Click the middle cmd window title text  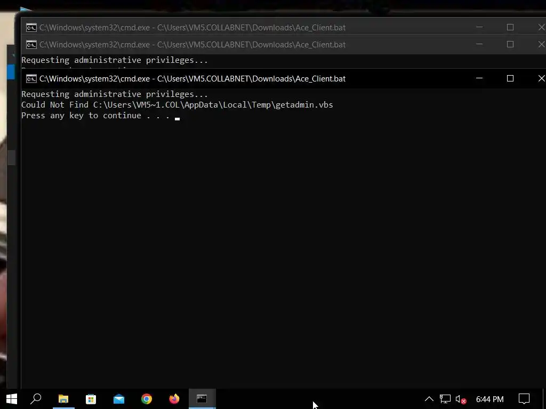(192, 45)
